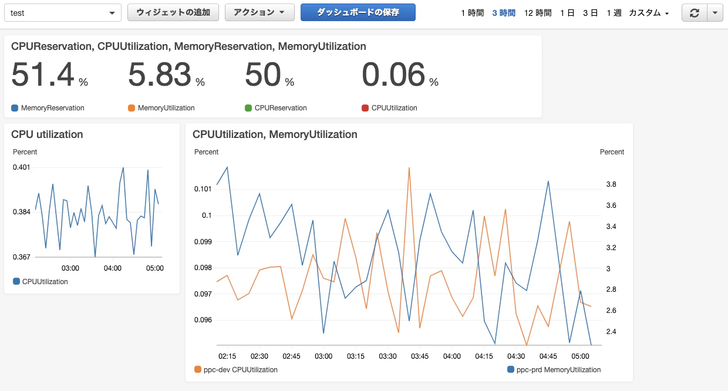Click the green CPUReservation legend swatch
This screenshot has height=391, width=728.
coord(248,108)
